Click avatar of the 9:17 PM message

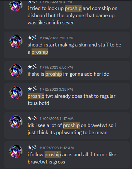tap(16, 6)
